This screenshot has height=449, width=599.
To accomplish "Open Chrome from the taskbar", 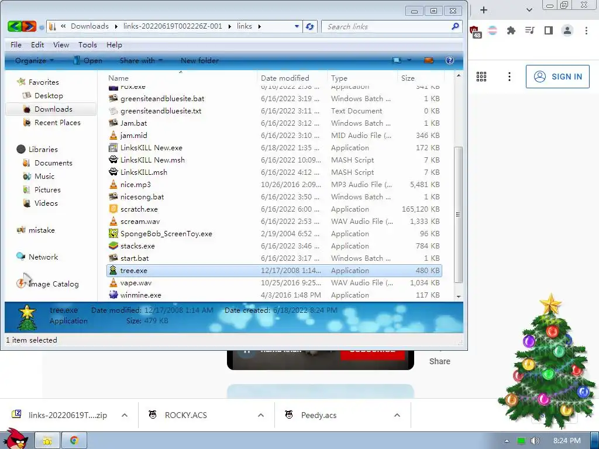I will click(74, 441).
